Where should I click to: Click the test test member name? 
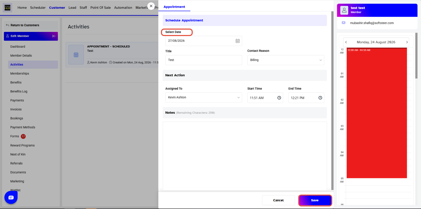pos(358,8)
